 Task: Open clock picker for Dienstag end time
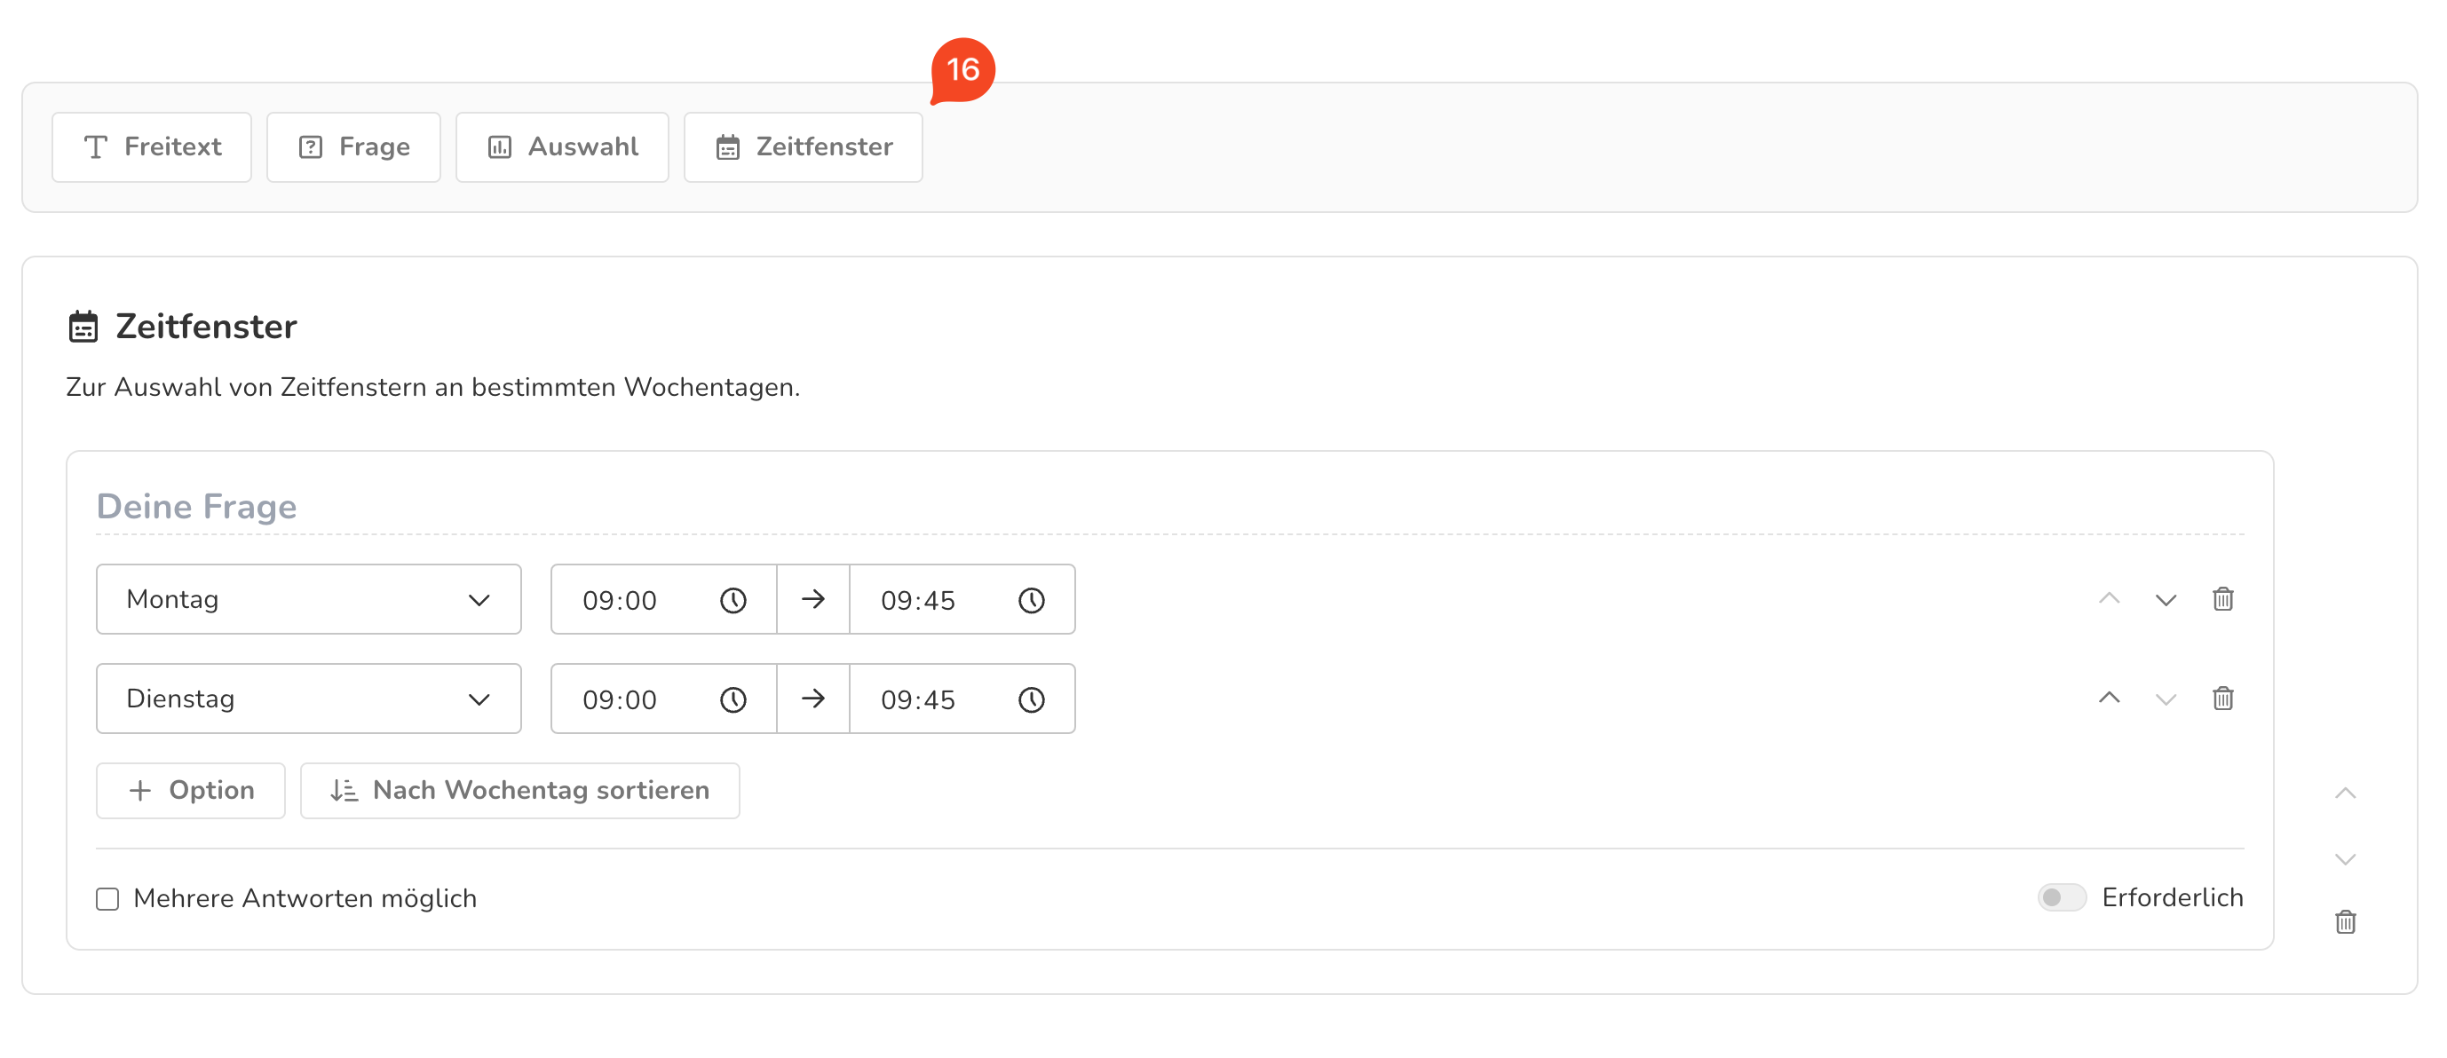pos(1031,700)
